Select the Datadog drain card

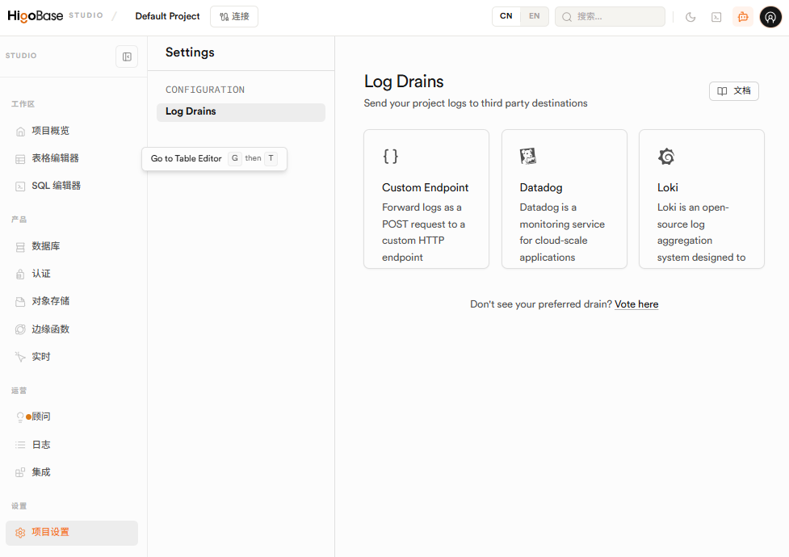564,199
